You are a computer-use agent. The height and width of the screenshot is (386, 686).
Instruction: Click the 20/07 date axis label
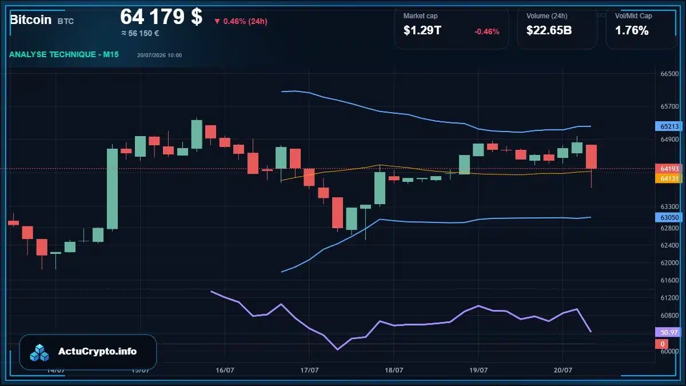pos(563,371)
